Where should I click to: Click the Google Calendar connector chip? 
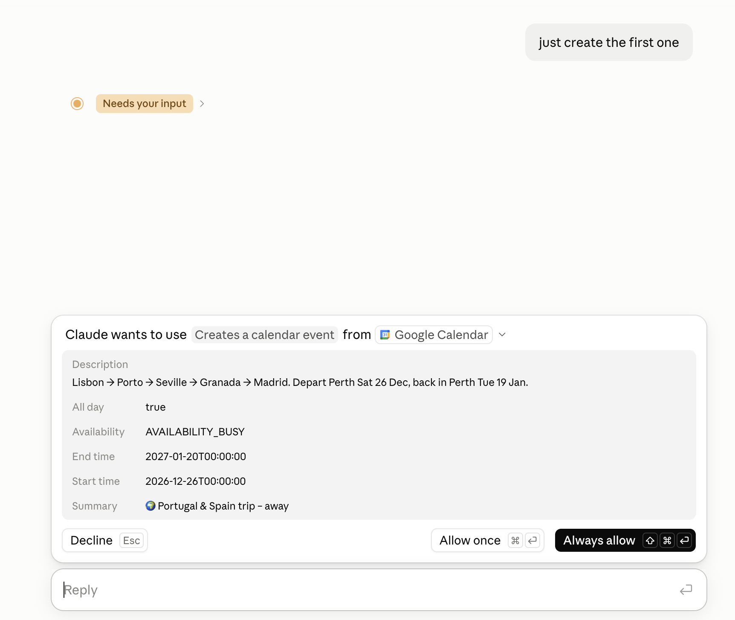pyautogui.click(x=434, y=335)
